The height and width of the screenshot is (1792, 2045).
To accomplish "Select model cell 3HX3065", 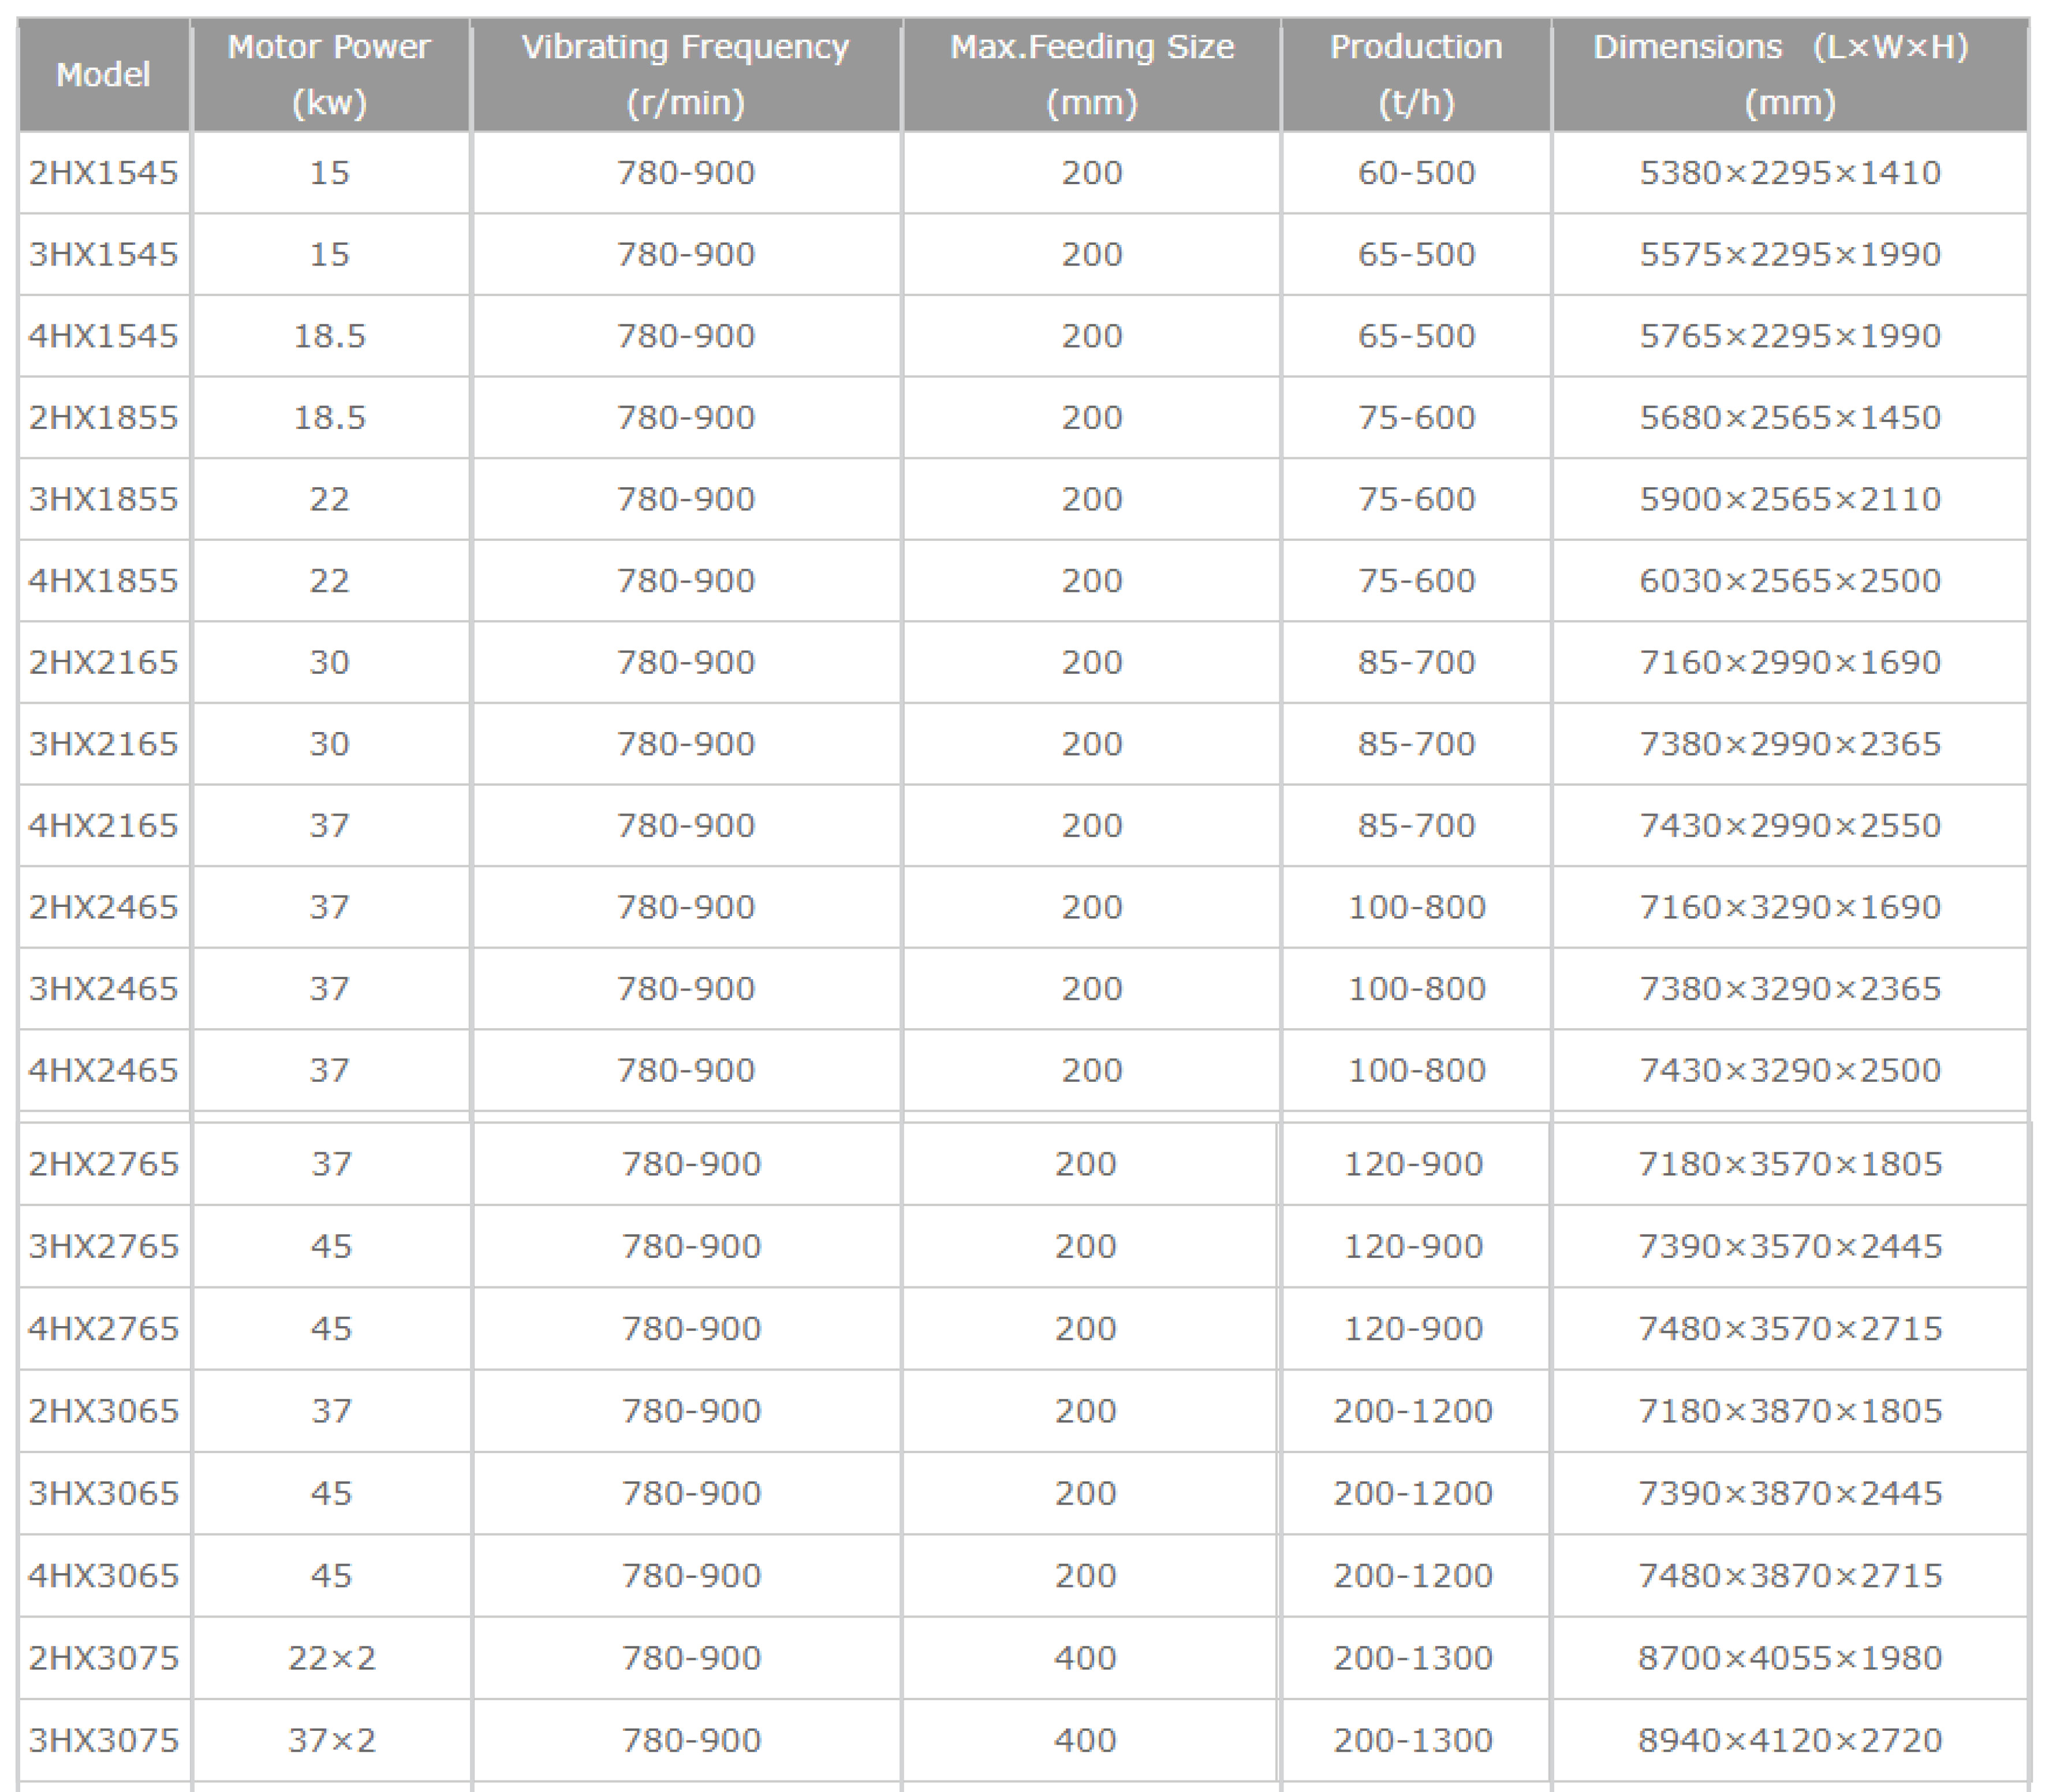I will [103, 1493].
